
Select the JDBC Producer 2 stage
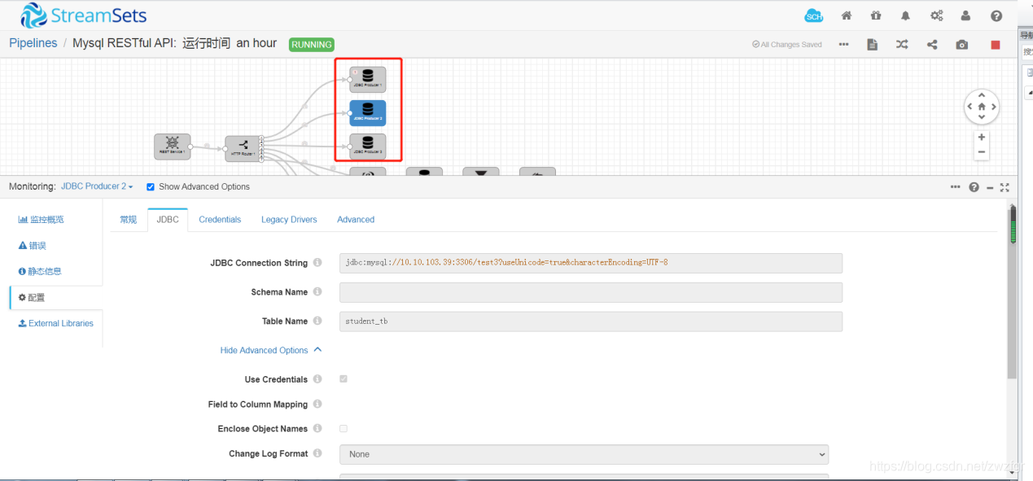click(368, 113)
